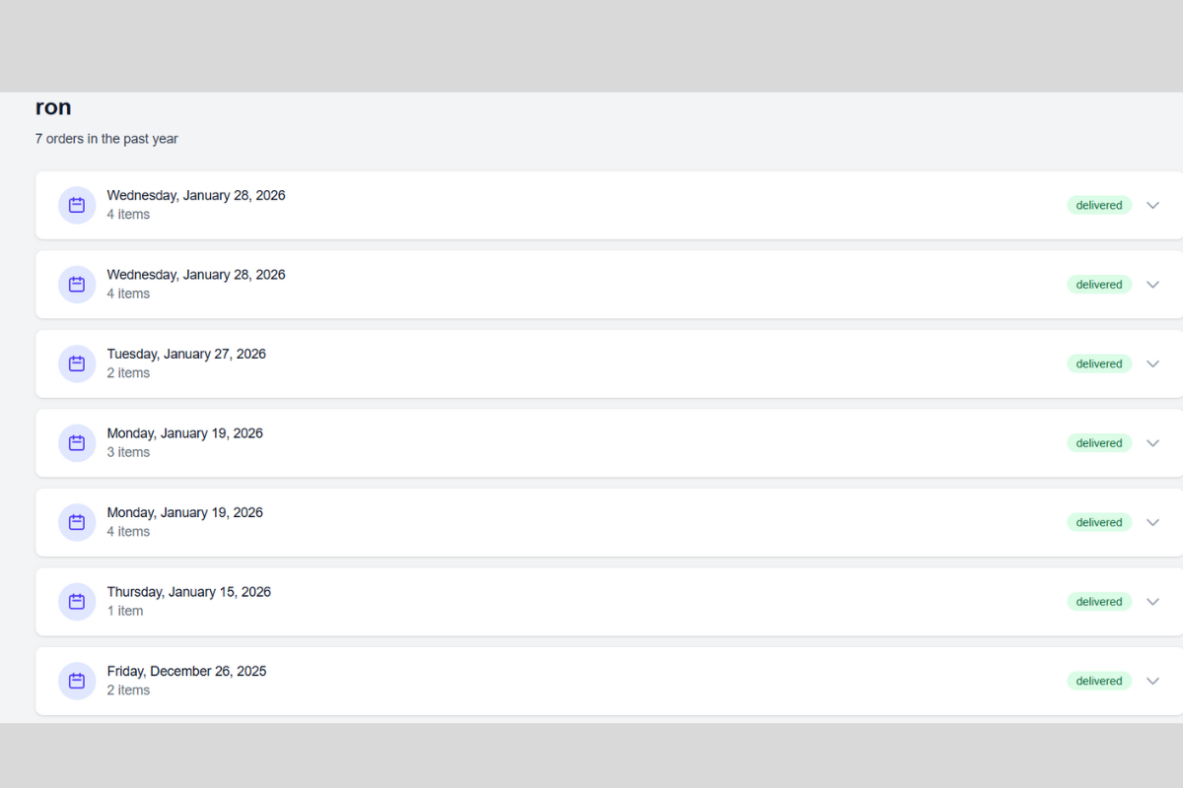Expand the Tuesday, January 27 order details

[x=1152, y=363]
